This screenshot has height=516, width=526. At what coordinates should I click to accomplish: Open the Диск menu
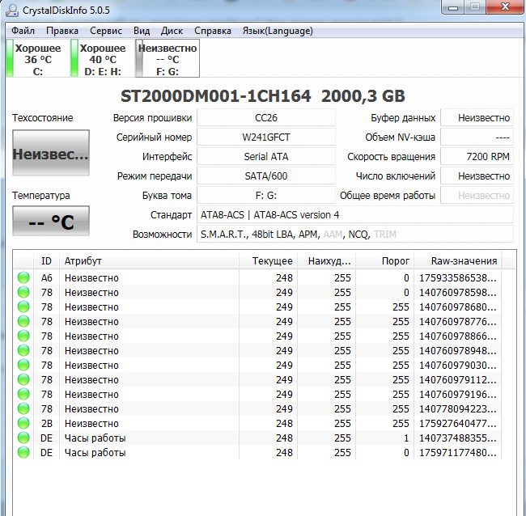point(172,31)
